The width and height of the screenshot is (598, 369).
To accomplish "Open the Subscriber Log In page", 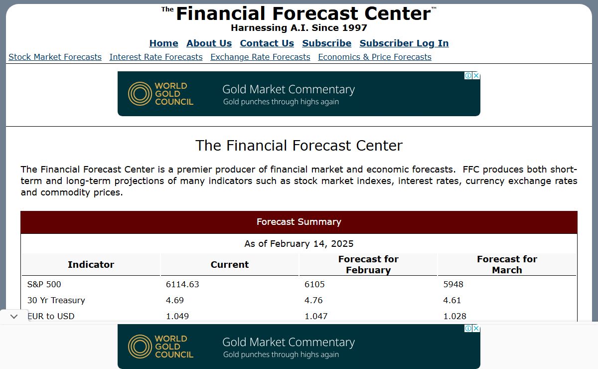I will coord(404,43).
